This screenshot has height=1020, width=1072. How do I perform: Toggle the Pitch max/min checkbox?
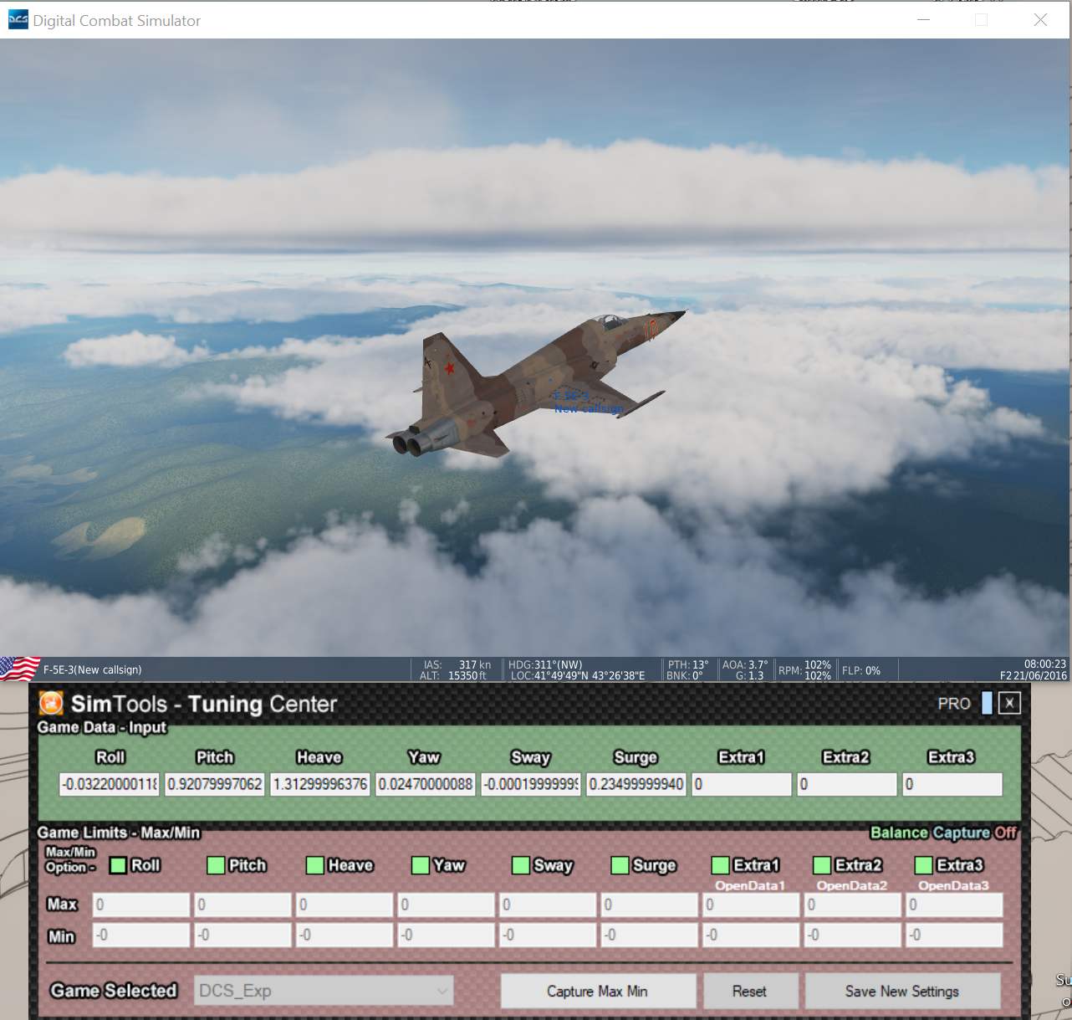pos(216,865)
